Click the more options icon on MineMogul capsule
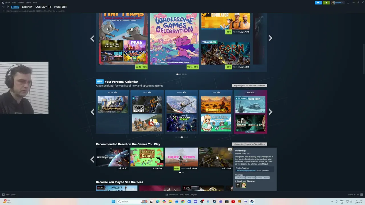This screenshot has height=205, width=365. click(x=230, y=149)
